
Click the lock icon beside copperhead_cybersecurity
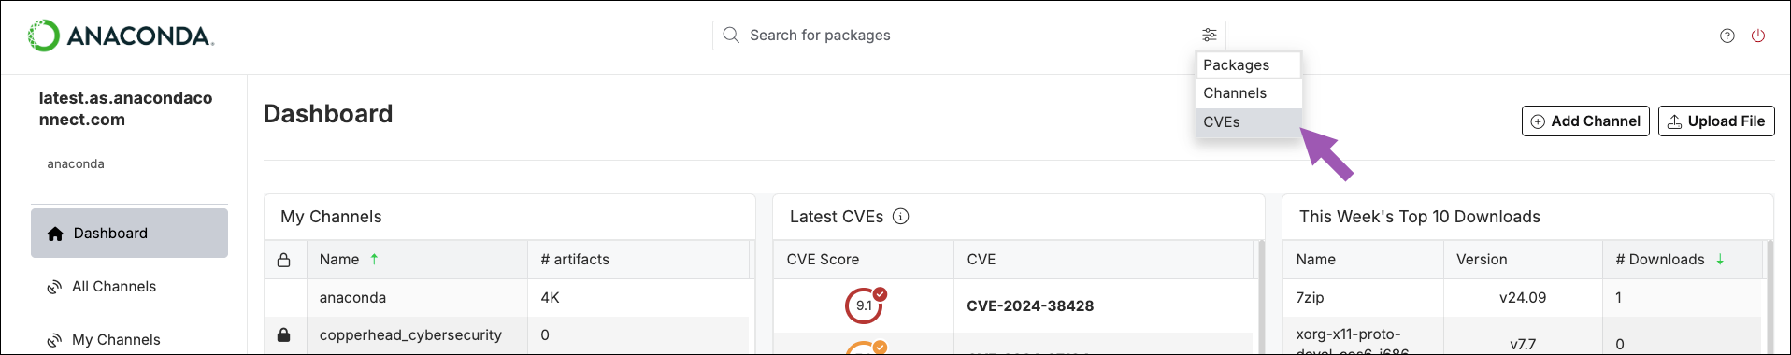click(284, 334)
